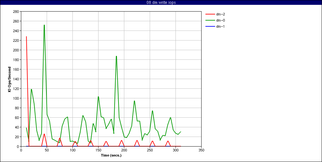This screenshot has height=162, width=322.
Task: Click the 220 y-axis tick value
Action: coord(16,40)
